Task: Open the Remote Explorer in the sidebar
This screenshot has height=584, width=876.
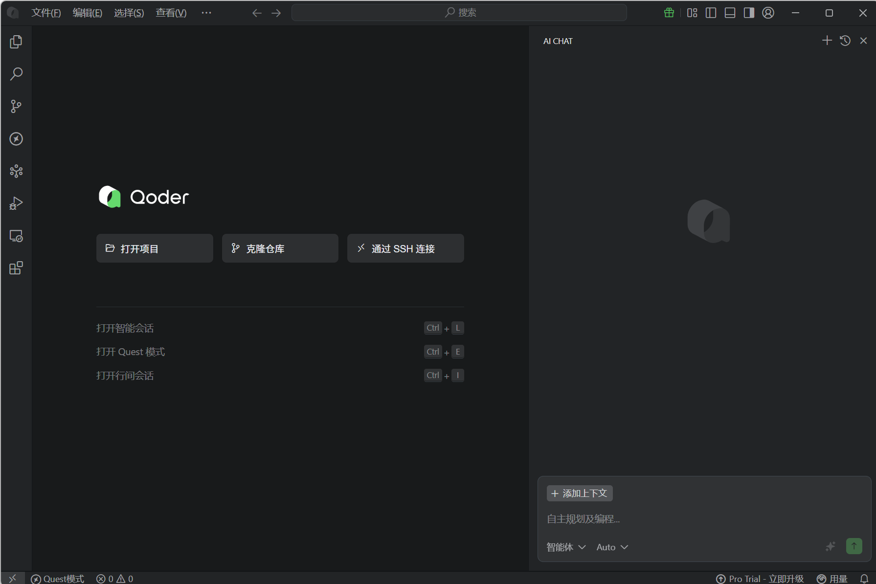Action: 16,236
